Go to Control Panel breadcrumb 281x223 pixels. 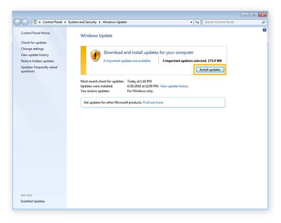52,22
